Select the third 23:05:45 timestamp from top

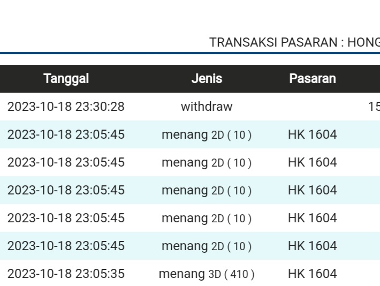click(66, 190)
